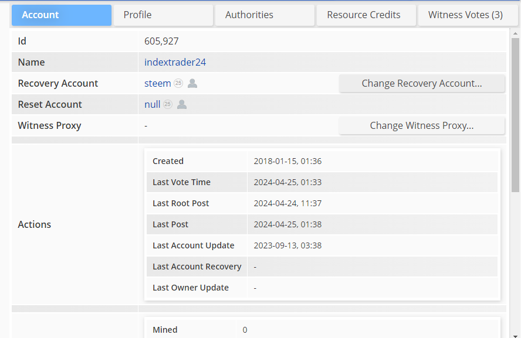
Task: Click the user icon beside null
Action: click(x=182, y=104)
